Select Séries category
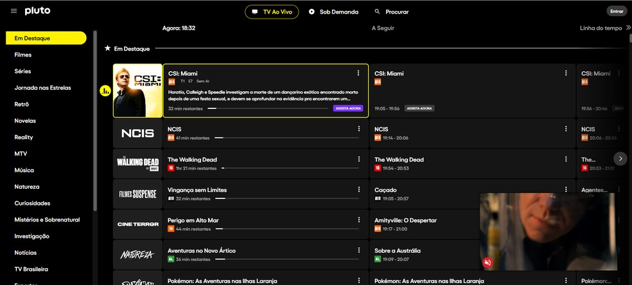The height and width of the screenshot is (285, 632). coord(22,71)
